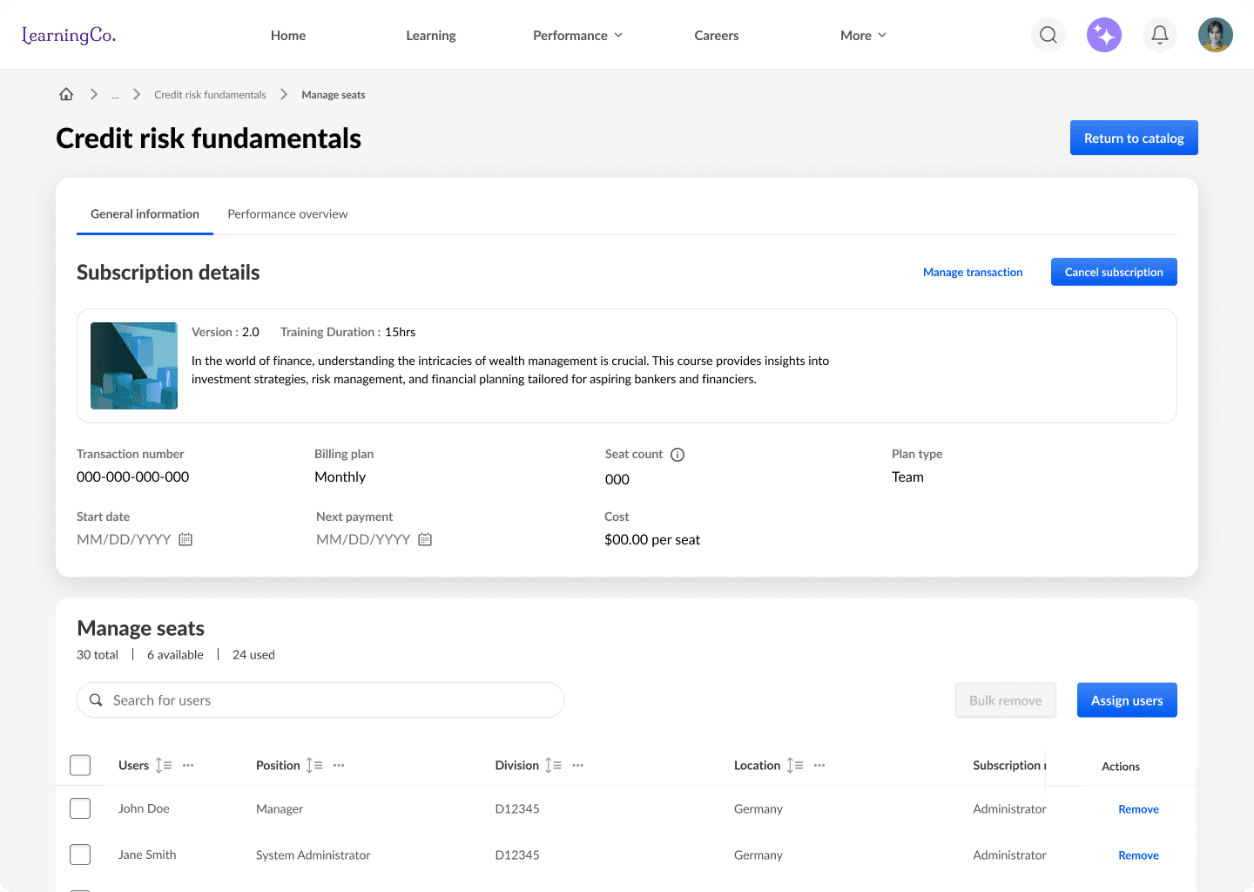Screen dimensions: 1254x892
Task: Switch to General information tab
Action: (145, 214)
